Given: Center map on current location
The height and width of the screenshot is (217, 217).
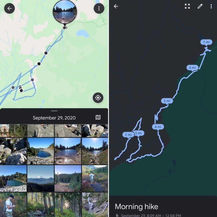Looking at the screenshot, I should pyautogui.click(x=98, y=98).
